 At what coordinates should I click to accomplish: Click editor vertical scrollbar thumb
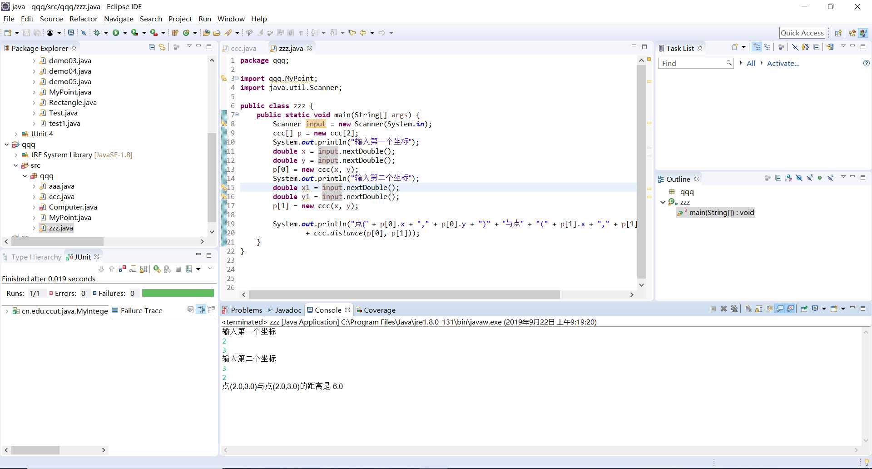(641, 171)
